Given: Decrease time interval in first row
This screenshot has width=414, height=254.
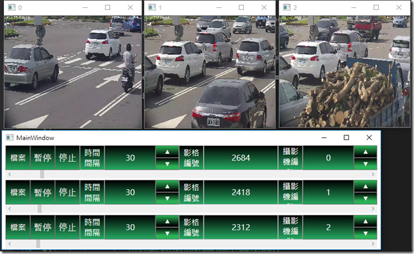Looking at the screenshot, I should 167,164.
